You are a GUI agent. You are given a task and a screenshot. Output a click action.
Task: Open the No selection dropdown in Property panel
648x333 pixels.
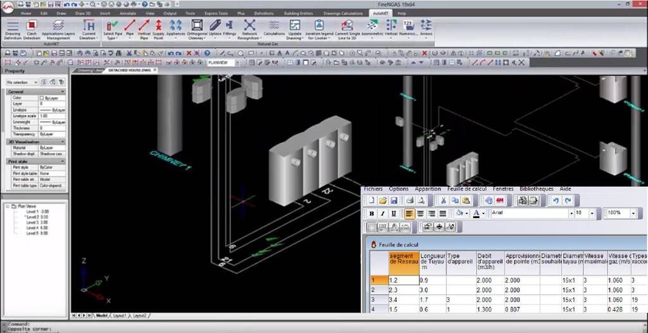tap(35, 83)
